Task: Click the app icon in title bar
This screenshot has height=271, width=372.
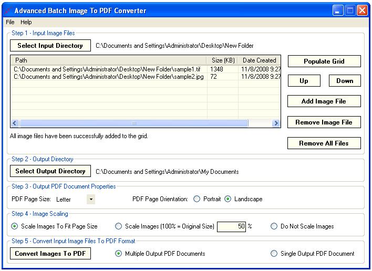Action: coord(8,11)
